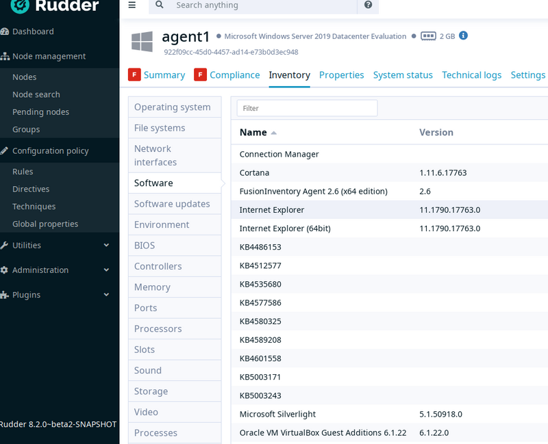The height and width of the screenshot is (444, 548).
Task: Switch to the Compliance tab
Action: 234,75
